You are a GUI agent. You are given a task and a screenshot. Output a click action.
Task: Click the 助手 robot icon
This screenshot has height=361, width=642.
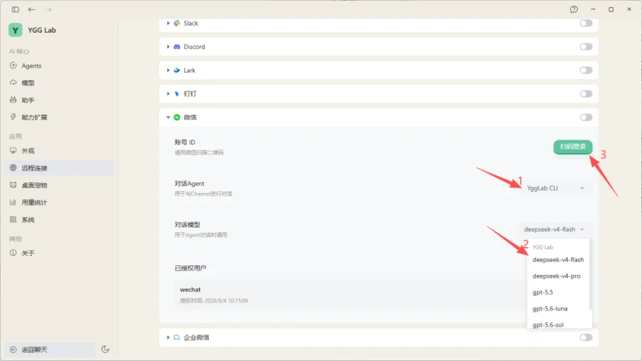pos(13,100)
